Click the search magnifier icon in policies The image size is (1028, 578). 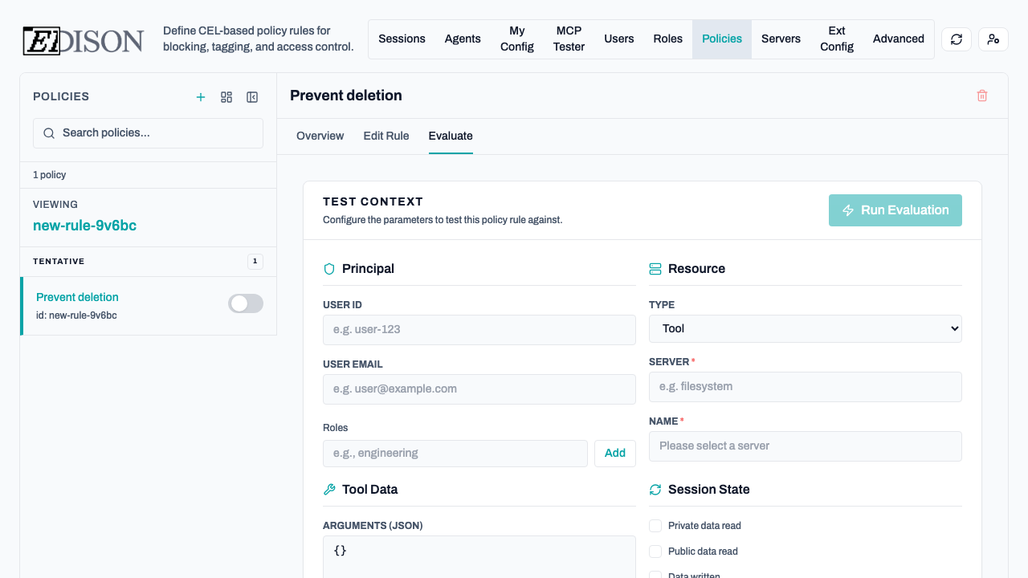coord(49,133)
